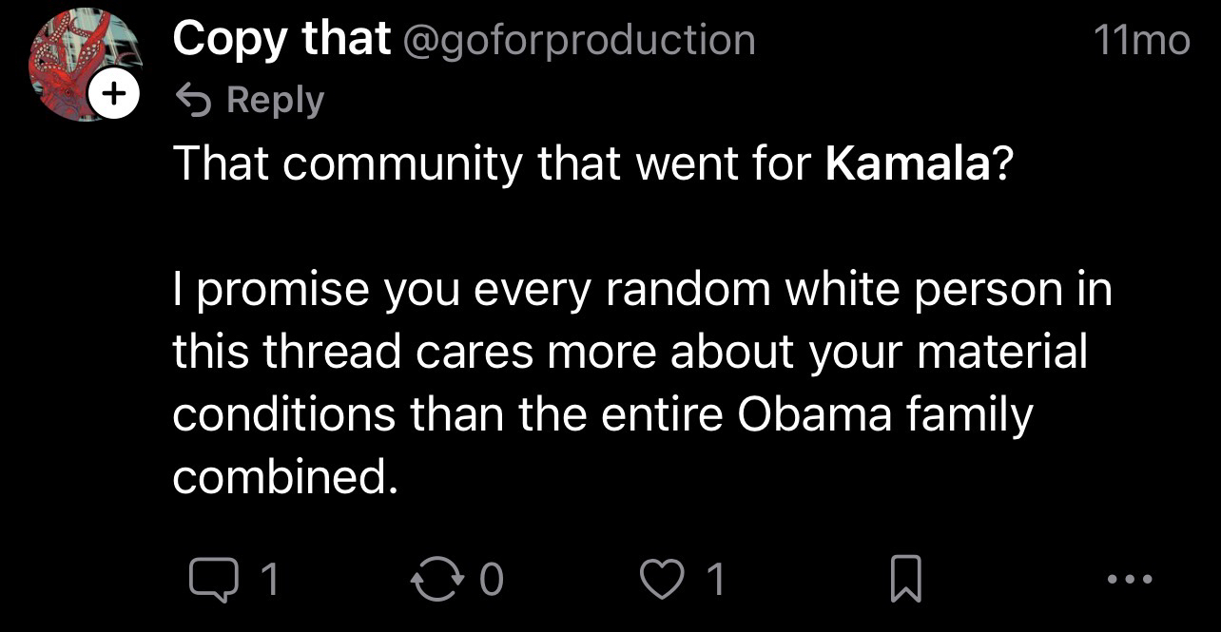Screen dimensions: 1221x632
Task: Click the 11mo timestamp
Action: coord(1140,40)
